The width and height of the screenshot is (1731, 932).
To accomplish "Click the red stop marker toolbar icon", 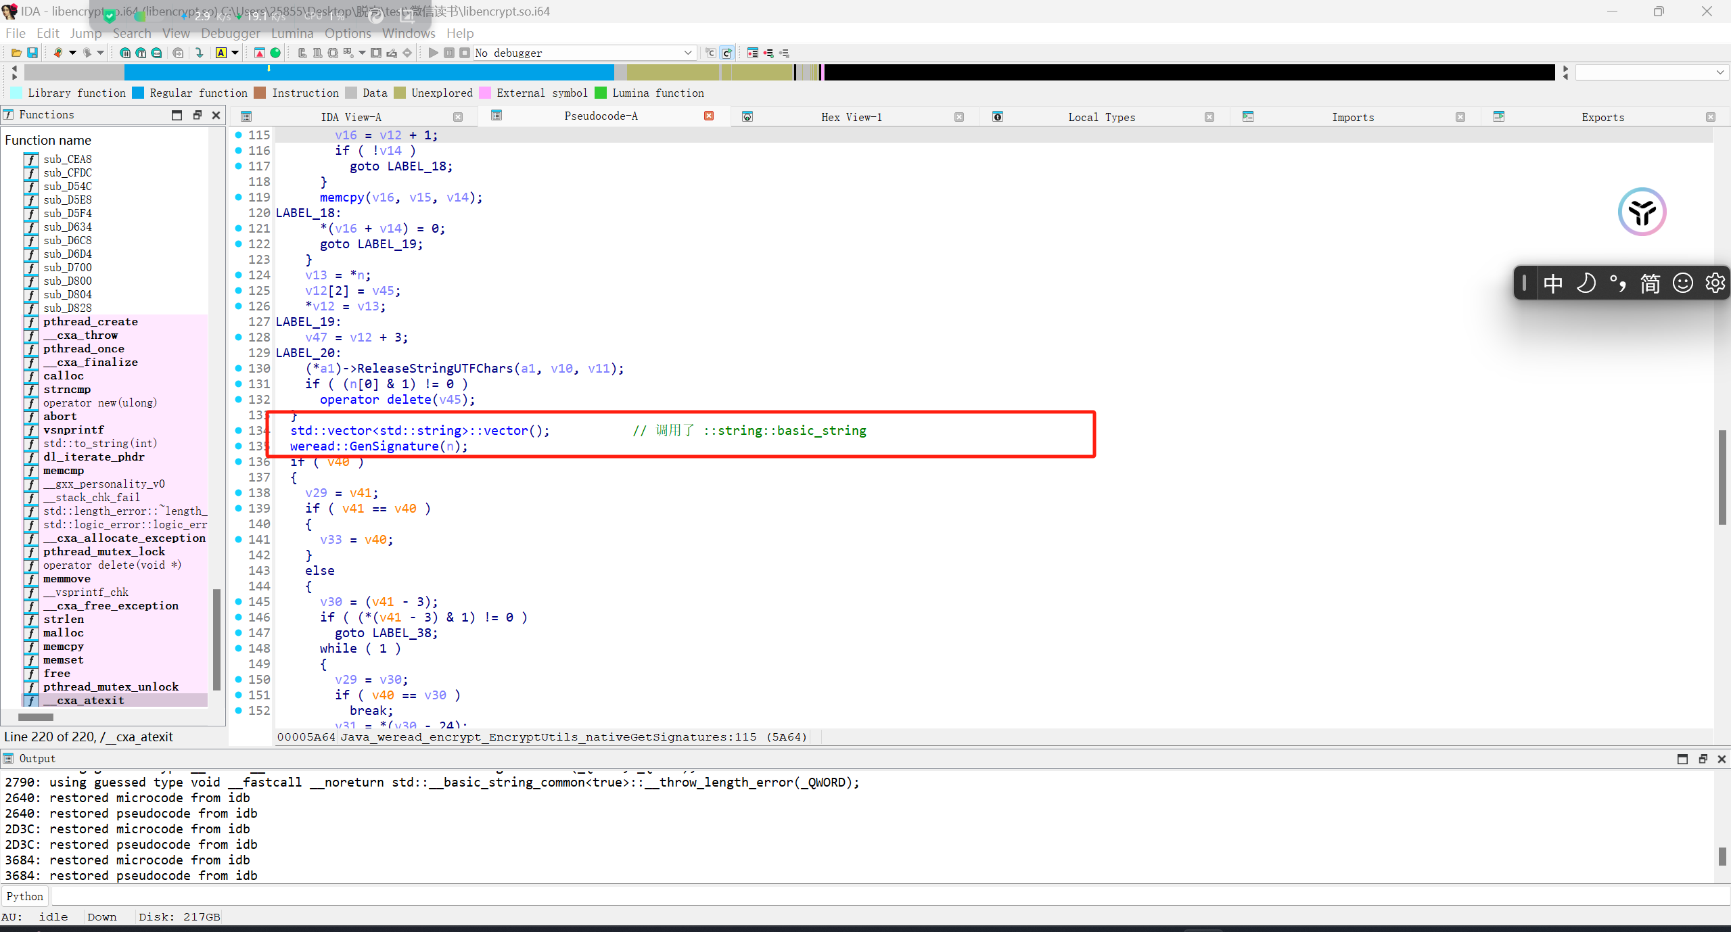I will coord(260,53).
